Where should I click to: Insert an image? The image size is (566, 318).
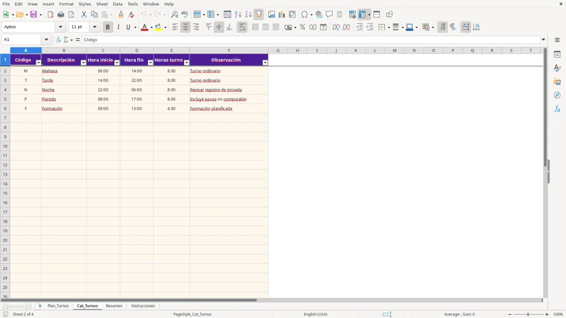click(x=271, y=15)
